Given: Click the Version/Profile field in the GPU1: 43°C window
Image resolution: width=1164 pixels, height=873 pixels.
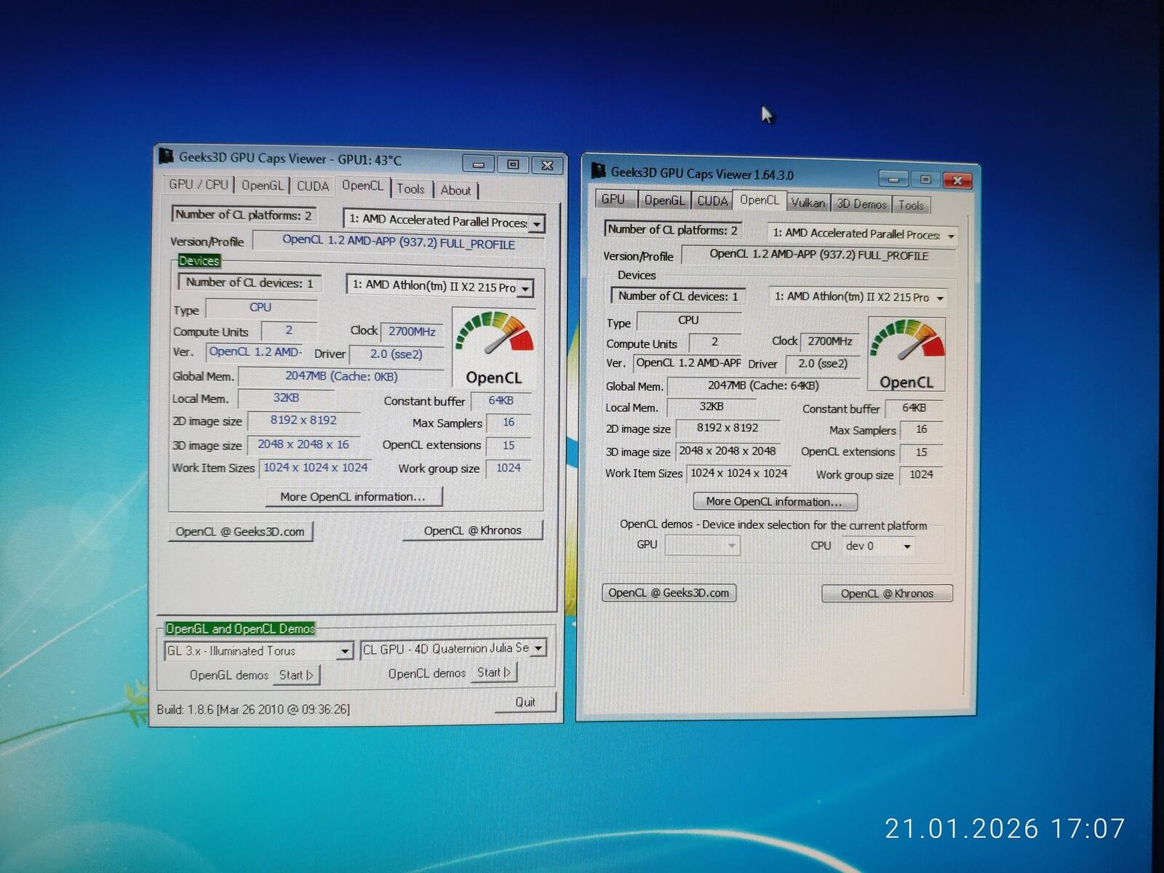Looking at the screenshot, I should pos(399,242).
